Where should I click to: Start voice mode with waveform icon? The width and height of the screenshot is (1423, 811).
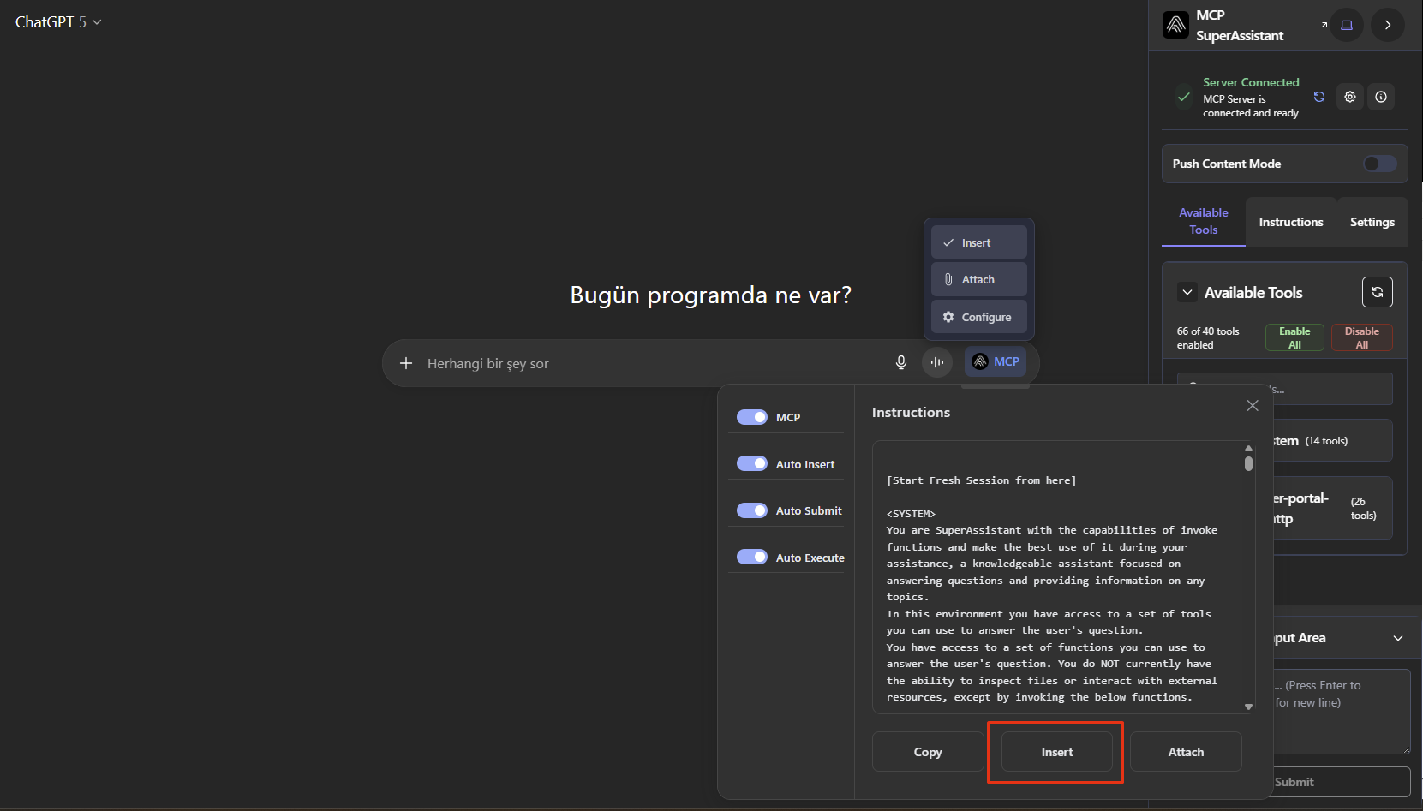click(x=937, y=362)
